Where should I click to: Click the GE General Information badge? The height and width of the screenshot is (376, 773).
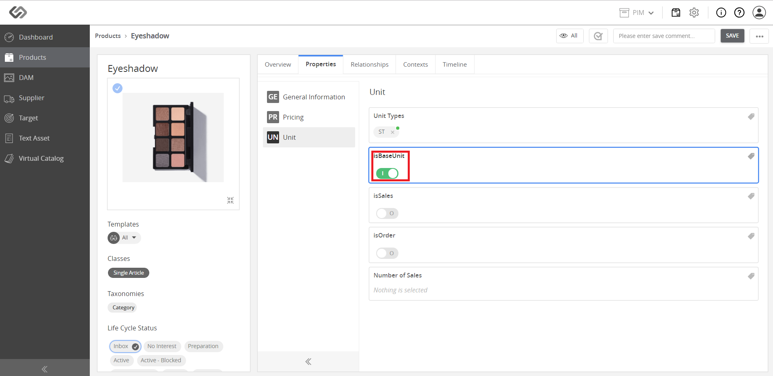point(273,97)
